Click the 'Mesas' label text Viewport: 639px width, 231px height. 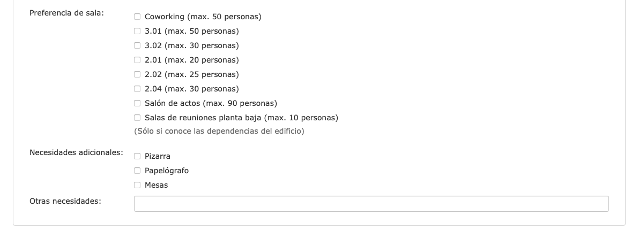156,185
